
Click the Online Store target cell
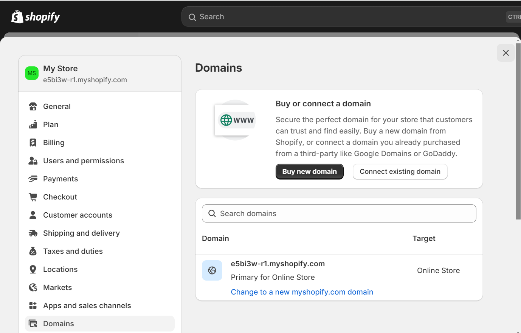point(439,270)
